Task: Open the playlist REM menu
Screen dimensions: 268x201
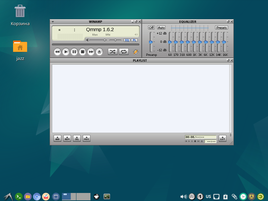Action: click(67, 138)
